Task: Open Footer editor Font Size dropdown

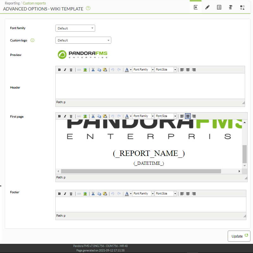Action: click(x=166, y=194)
